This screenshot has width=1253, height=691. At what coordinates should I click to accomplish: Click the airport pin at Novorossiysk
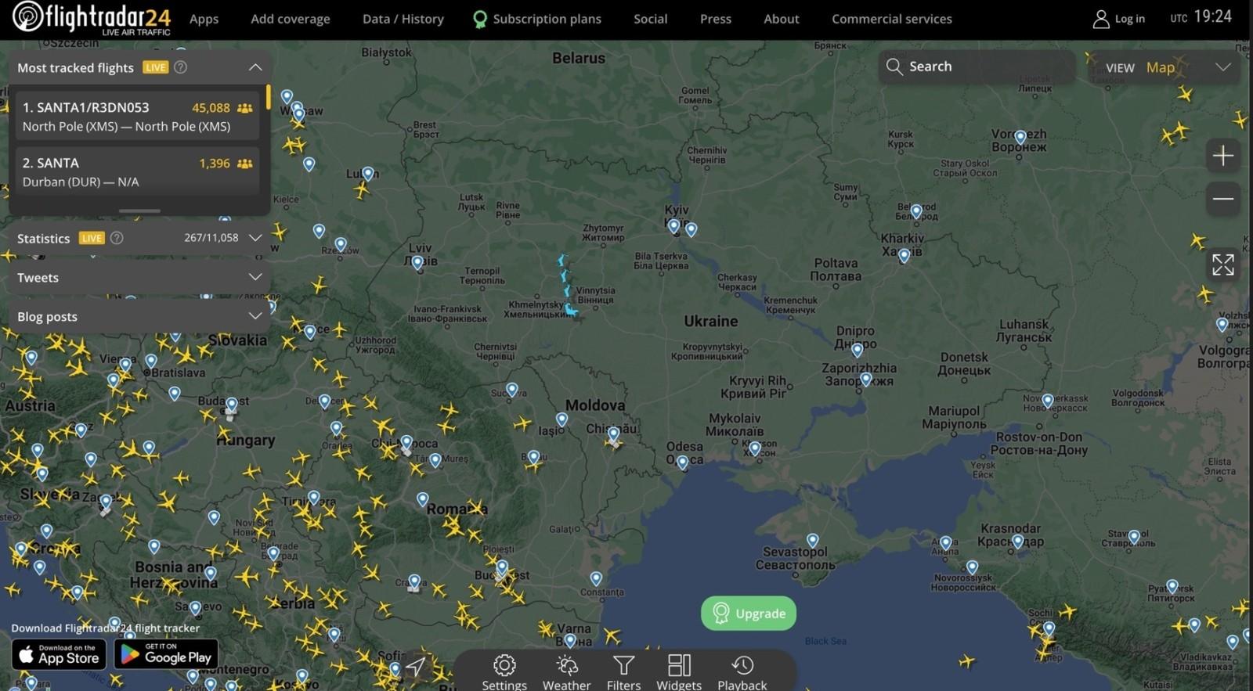(x=972, y=567)
